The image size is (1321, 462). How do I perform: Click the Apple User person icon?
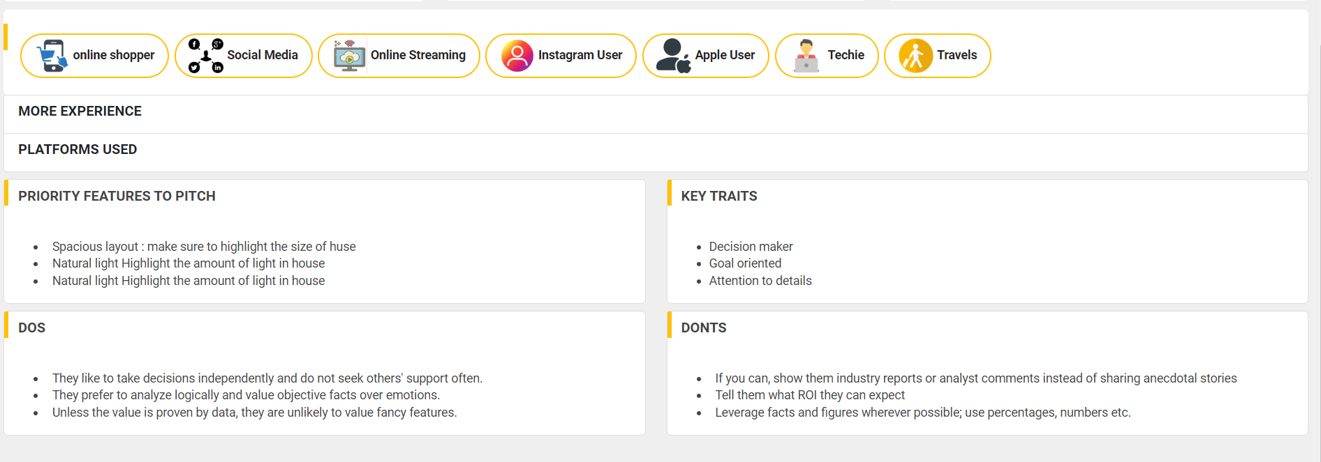[674, 56]
